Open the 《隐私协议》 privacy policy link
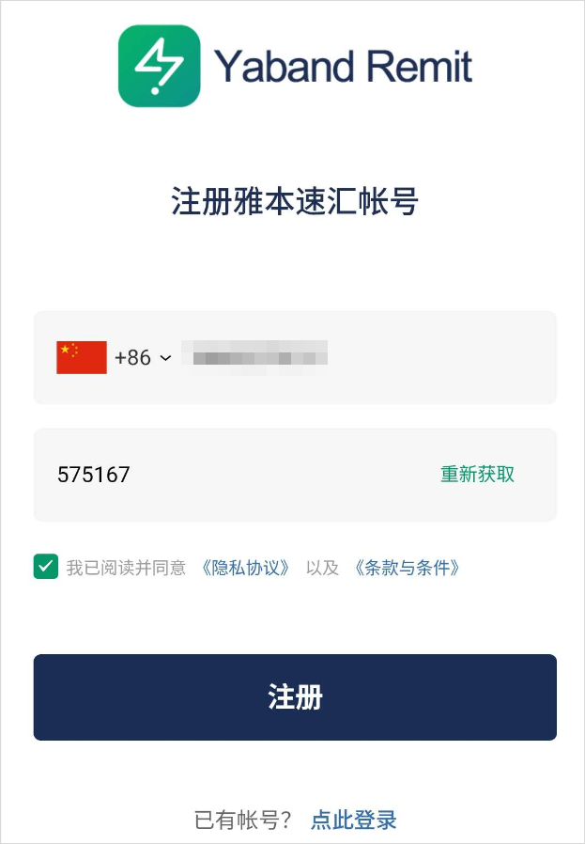Screen dimensions: 585x844 [246, 568]
